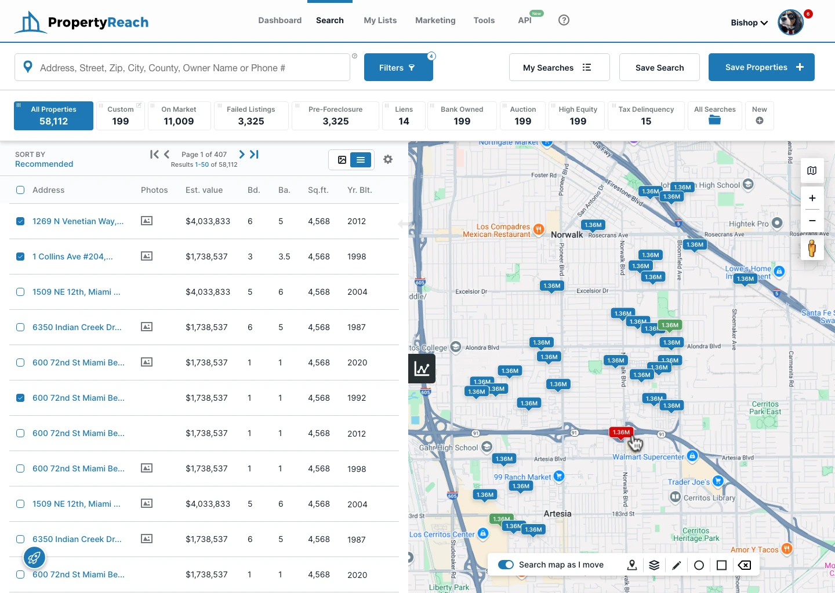Select the Street View pegman
Screen dimensions: 835x593
(x=812, y=248)
